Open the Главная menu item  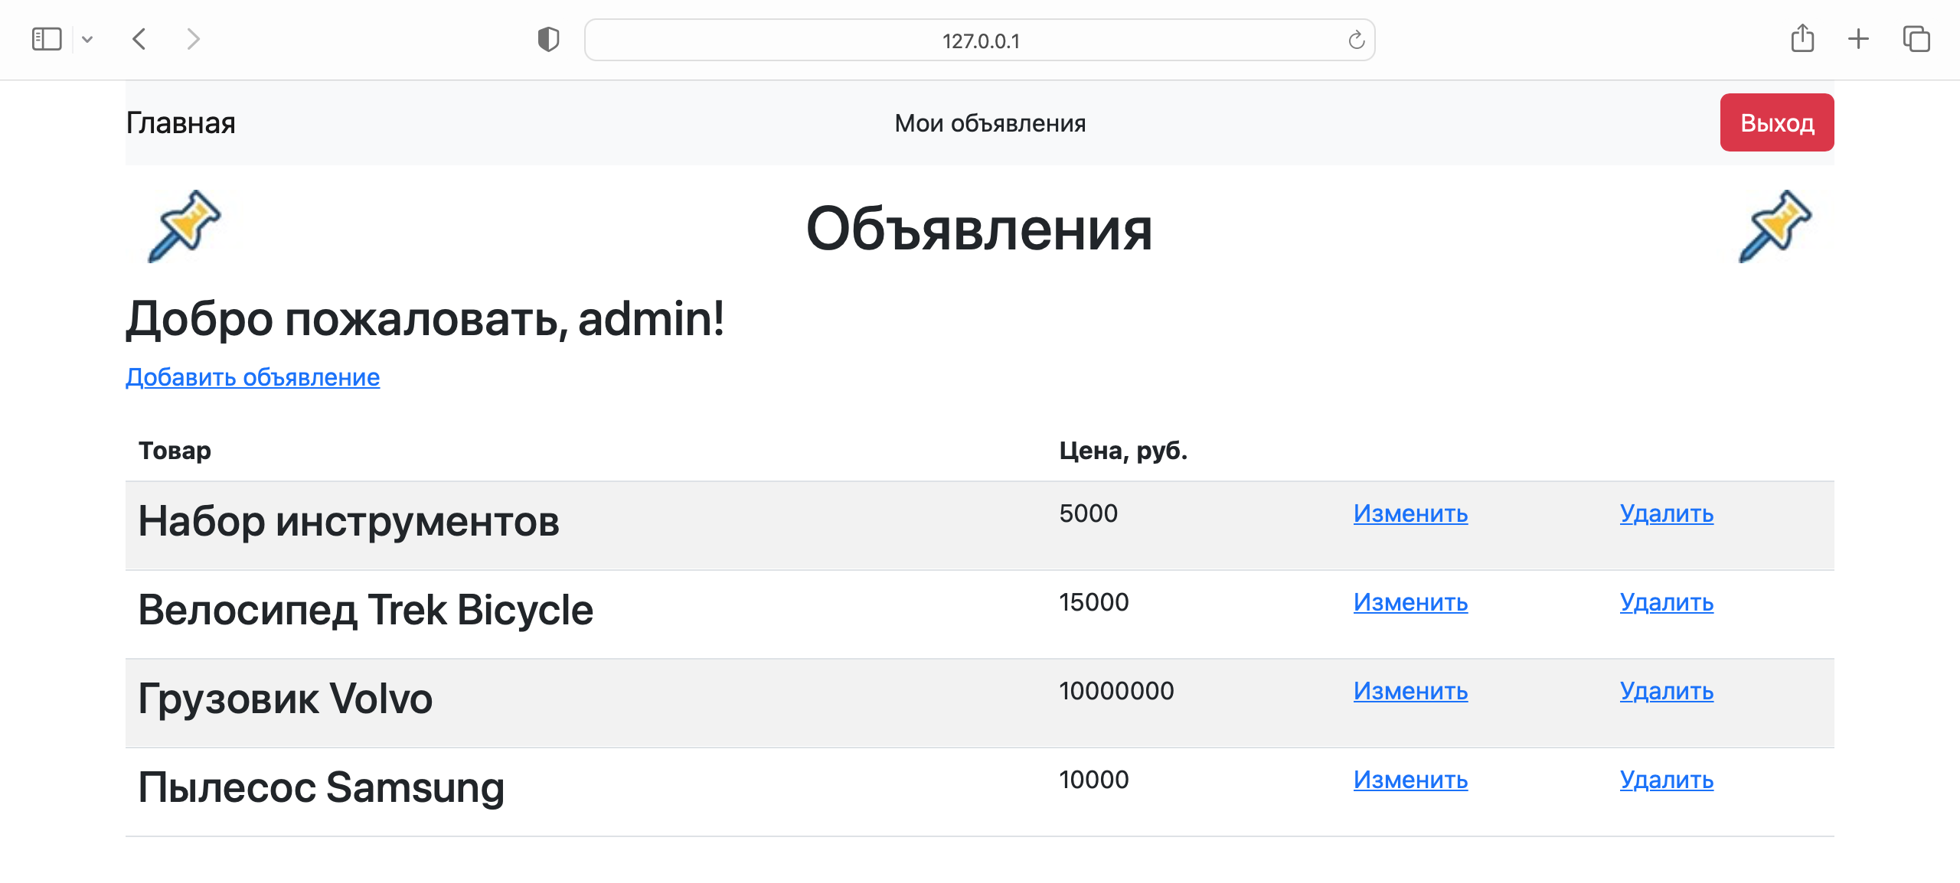(180, 122)
